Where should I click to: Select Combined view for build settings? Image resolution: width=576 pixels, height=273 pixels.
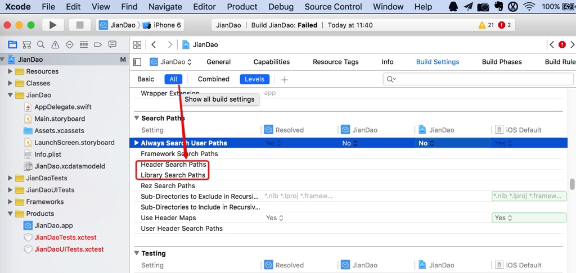point(213,79)
